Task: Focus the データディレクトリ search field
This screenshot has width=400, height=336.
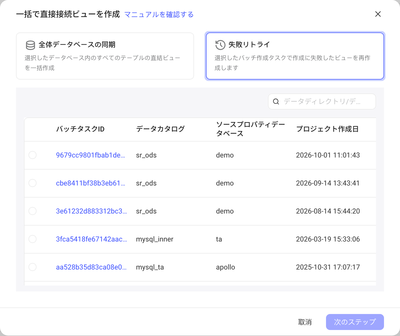Action: click(x=322, y=101)
